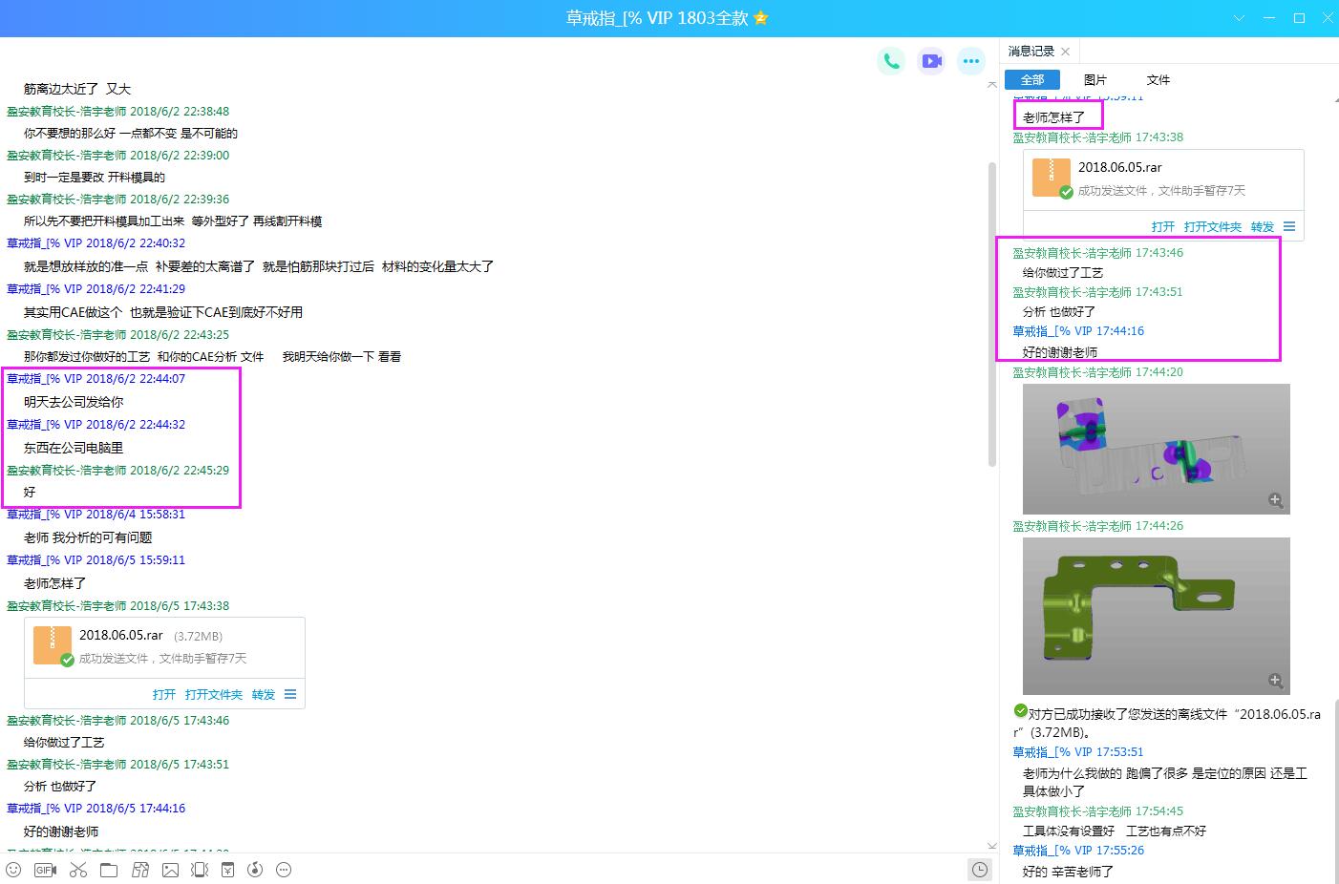Open the money transfer ¥ icon
The width and height of the screenshot is (1339, 884).
tap(227, 870)
